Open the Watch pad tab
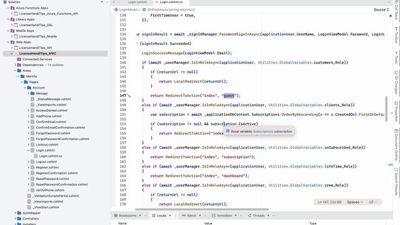Image resolution: width=400 pixels, height=225 pixels. (191, 216)
